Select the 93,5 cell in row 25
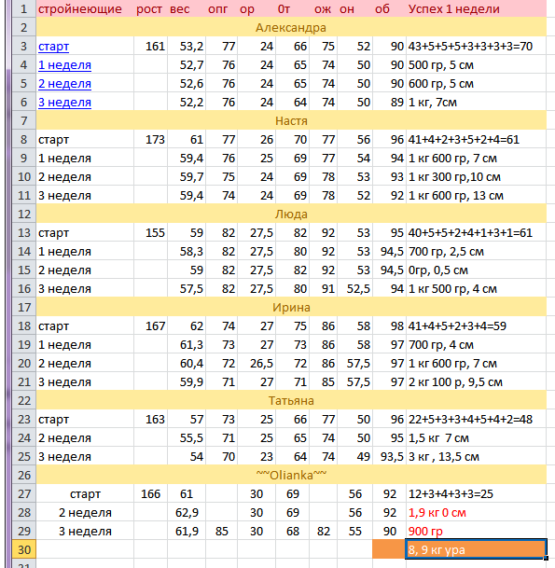The width and height of the screenshot is (555, 568). click(x=389, y=457)
